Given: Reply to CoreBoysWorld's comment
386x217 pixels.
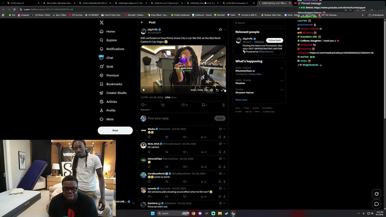Looking at the screenshot, I should coord(149,182).
